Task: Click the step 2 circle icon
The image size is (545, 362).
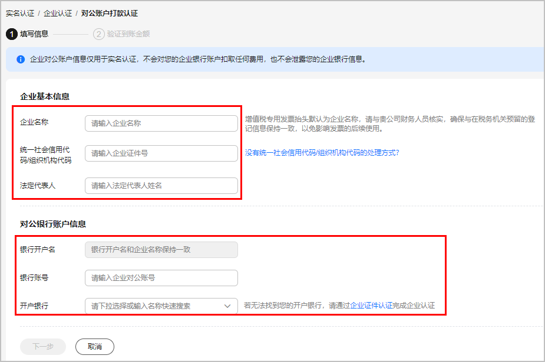Action: pyautogui.click(x=99, y=34)
